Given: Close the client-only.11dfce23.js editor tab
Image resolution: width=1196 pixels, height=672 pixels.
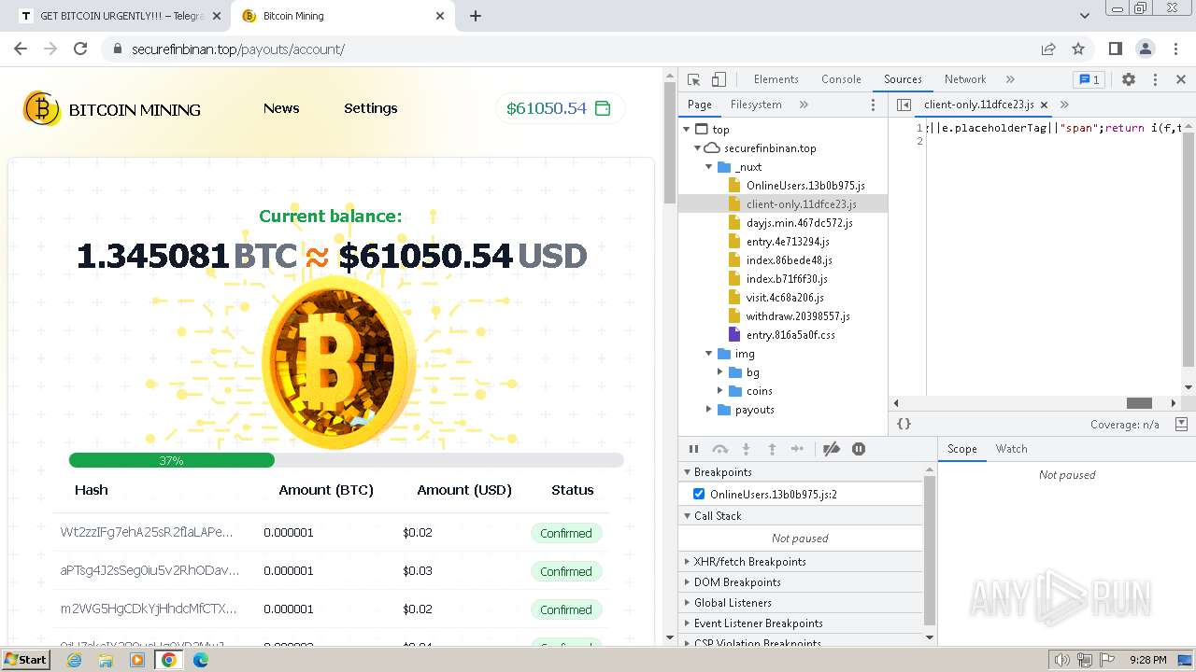Looking at the screenshot, I should (x=1045, y=105).
